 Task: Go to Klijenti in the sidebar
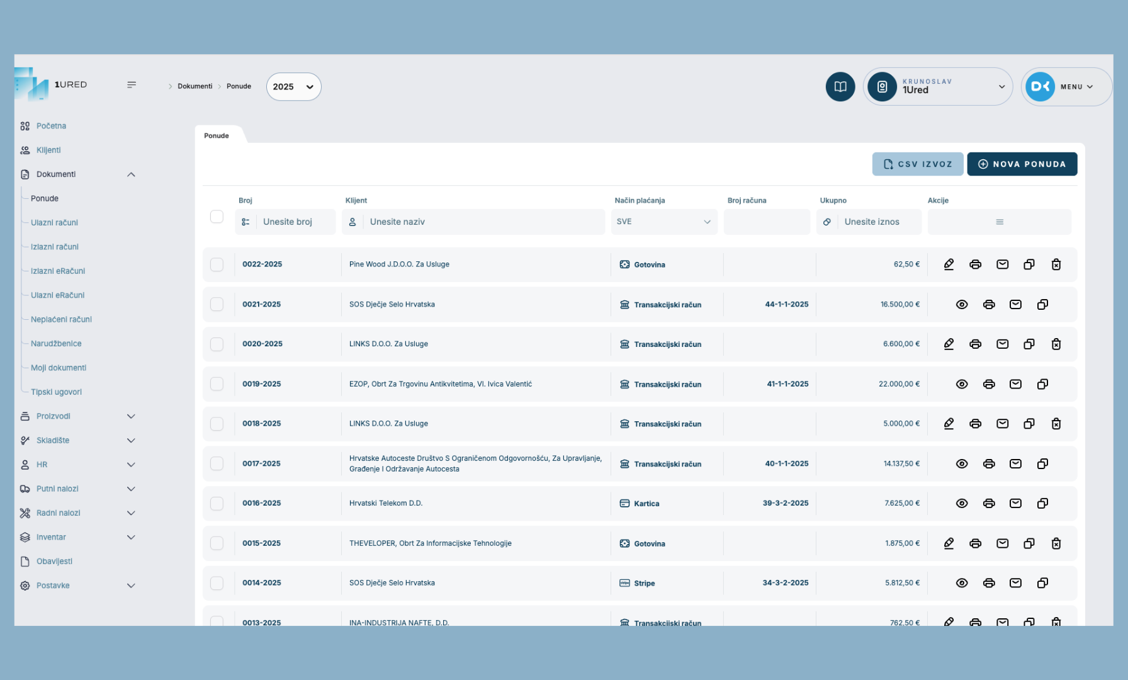pos(48,150)
